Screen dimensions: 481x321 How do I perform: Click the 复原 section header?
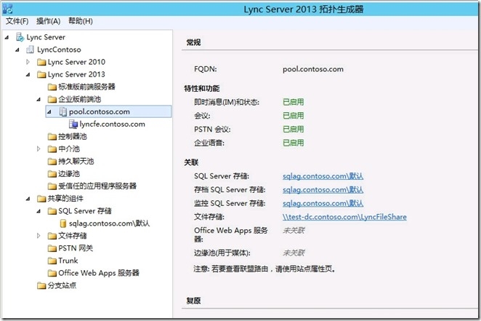[193, 301]
